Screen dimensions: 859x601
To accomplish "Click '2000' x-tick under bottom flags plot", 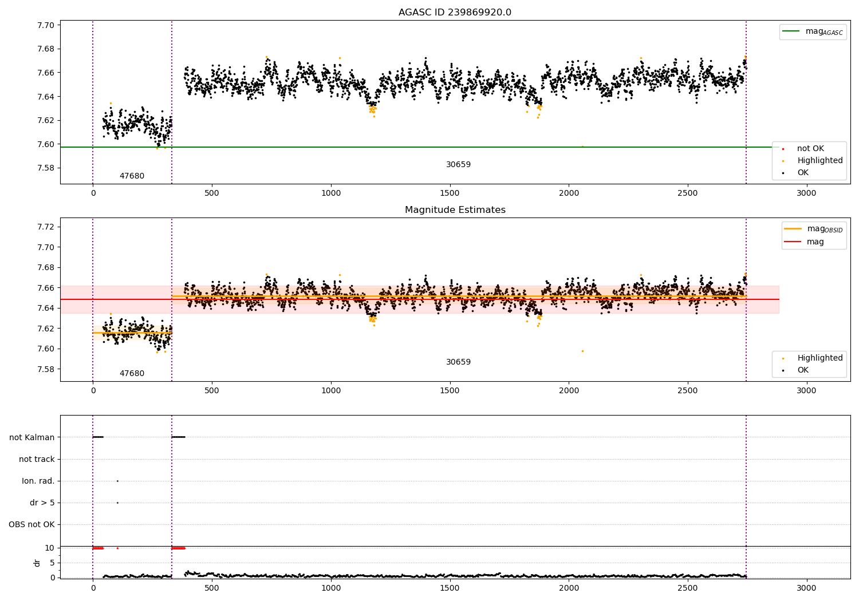I will click(569, 587).
